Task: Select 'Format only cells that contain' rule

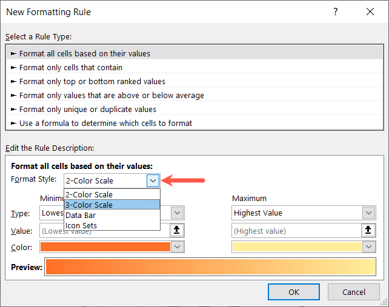Action: pyautogui.click(x=70, y=67)
